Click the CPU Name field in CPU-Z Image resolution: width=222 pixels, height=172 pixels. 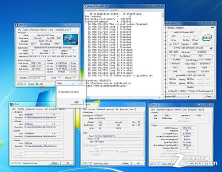coord(45,35)
